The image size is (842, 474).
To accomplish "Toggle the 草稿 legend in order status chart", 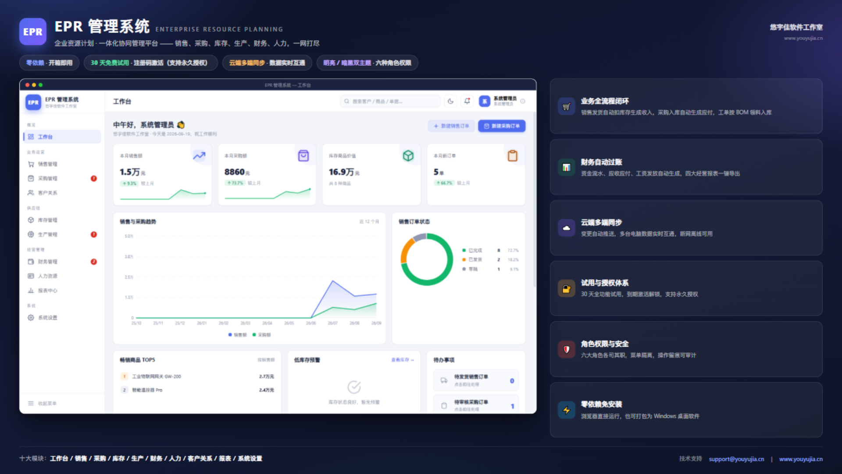I will (470, 269).
